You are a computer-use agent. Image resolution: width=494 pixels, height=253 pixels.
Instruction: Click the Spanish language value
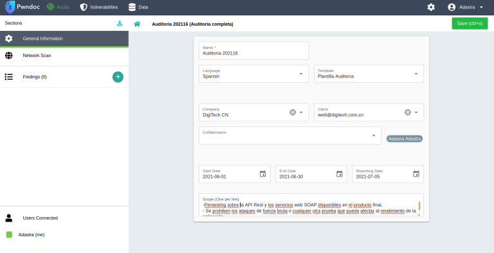[211, 76]
